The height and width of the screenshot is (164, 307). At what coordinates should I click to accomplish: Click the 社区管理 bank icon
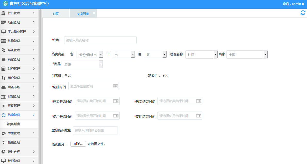(3, 13)
